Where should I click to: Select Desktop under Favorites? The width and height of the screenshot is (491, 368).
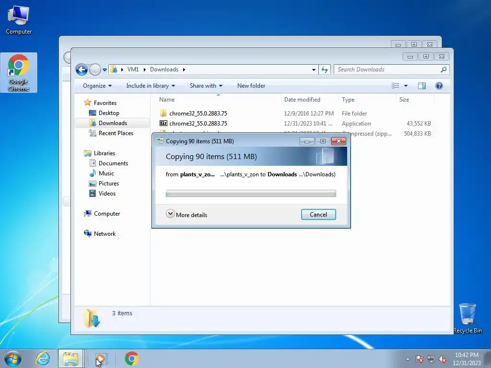(x=109, y=113)
